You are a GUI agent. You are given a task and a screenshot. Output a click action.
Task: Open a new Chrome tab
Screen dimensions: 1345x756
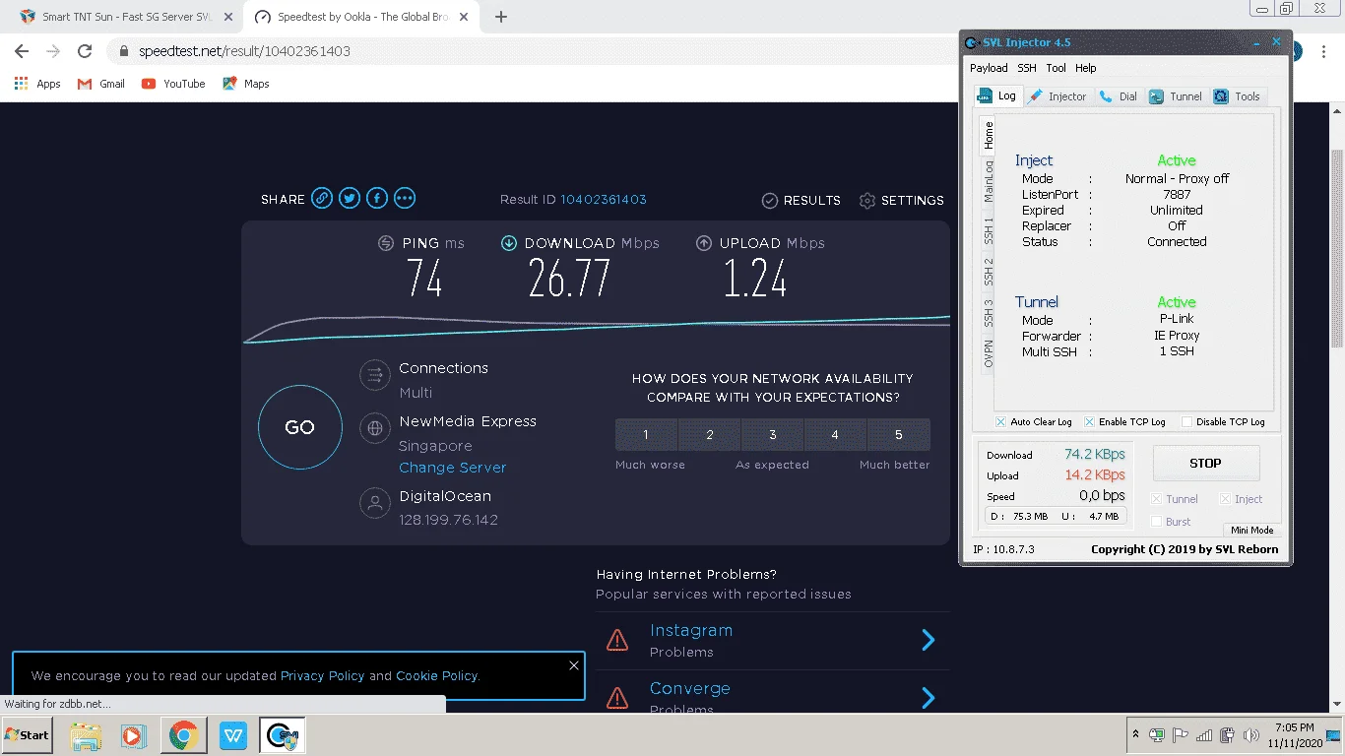click(501, 17)
